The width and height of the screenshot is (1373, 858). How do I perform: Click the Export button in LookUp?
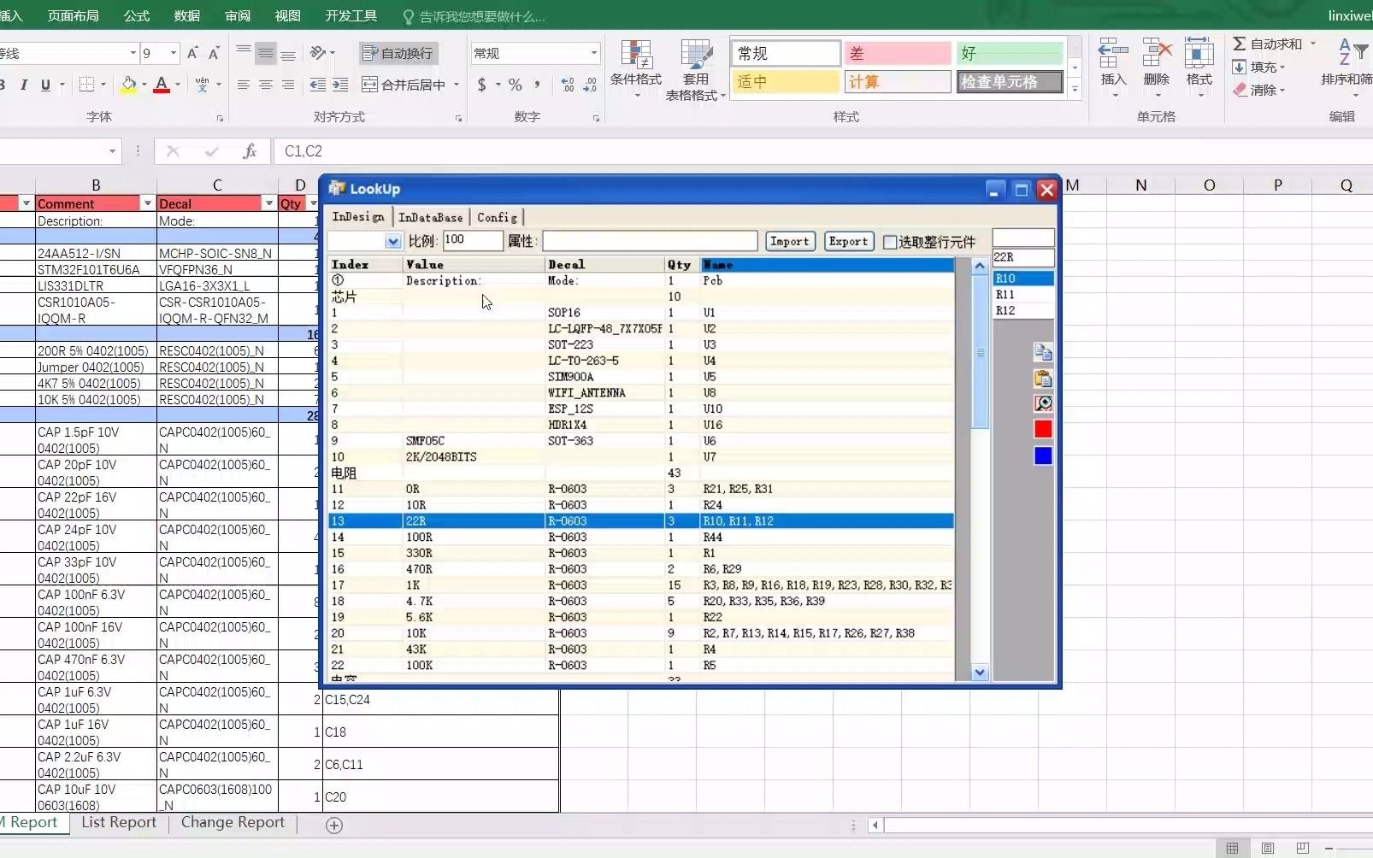click(x=848, y=242)
